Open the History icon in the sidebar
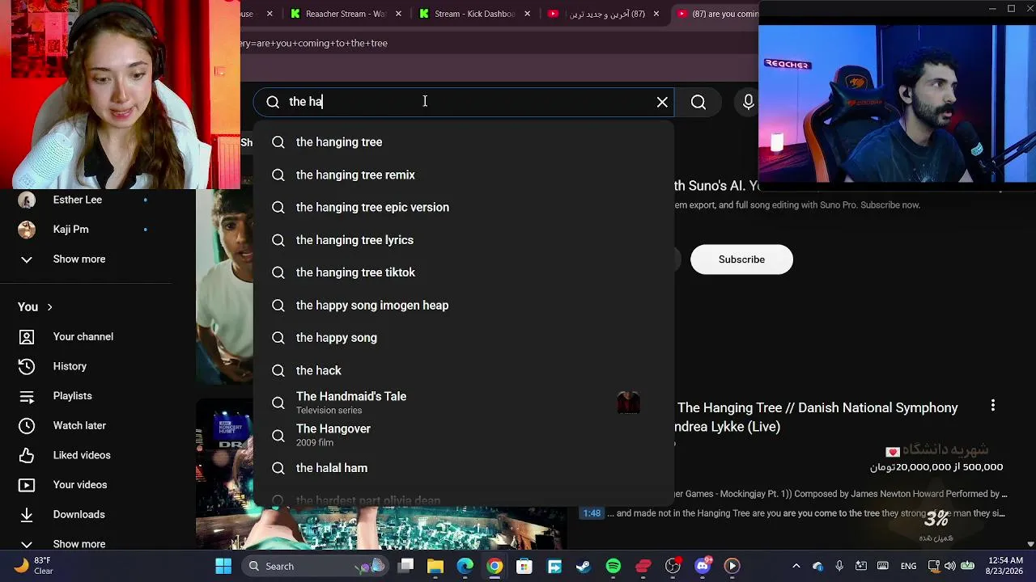The height and width of the screenshot is (582, 1036). click(27, 366)
